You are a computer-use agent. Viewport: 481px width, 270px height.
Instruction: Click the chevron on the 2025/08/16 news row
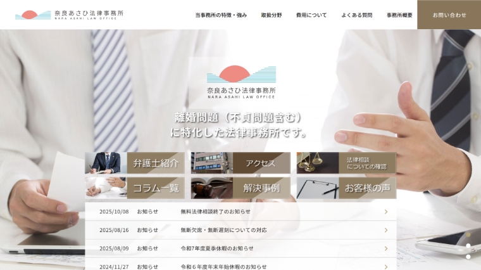click(385, 230)
